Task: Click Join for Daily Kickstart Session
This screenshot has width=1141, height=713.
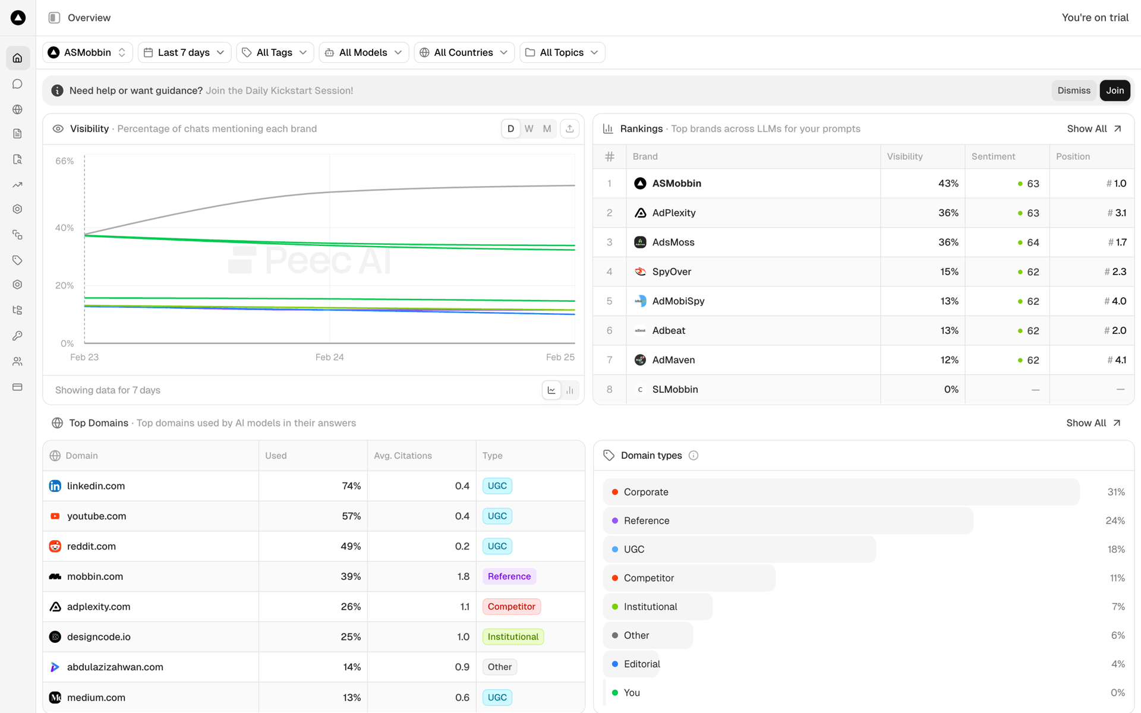Action: (1115, 90)
